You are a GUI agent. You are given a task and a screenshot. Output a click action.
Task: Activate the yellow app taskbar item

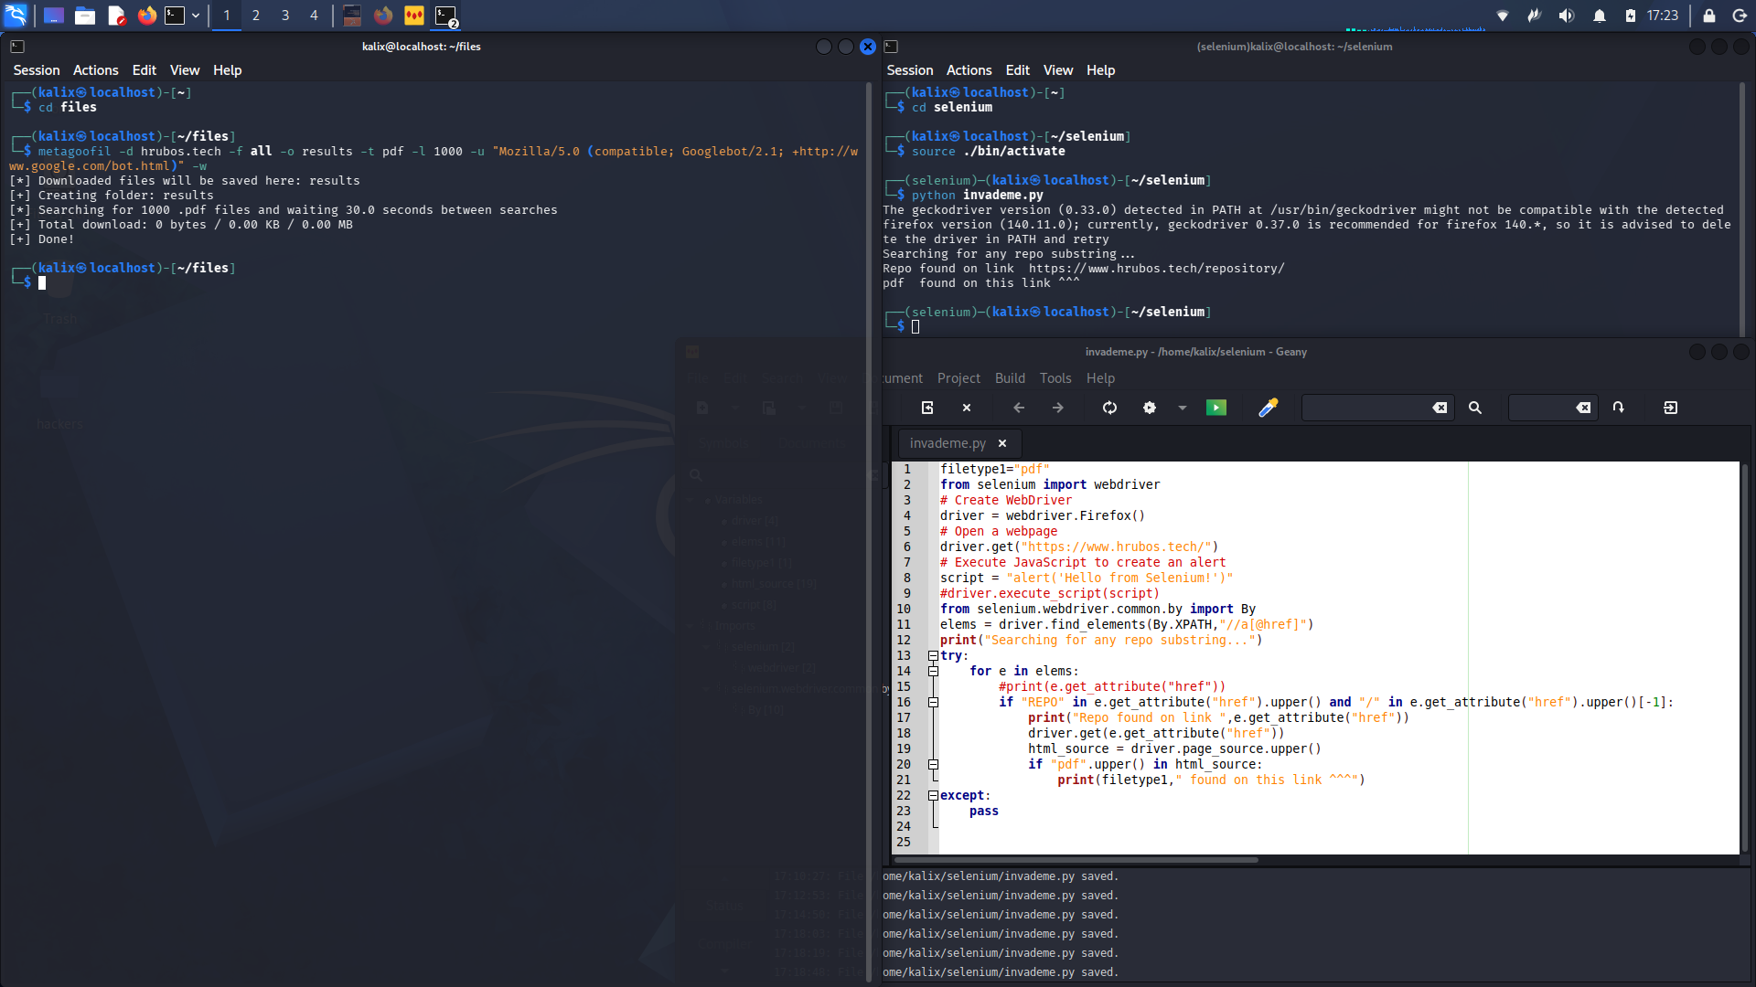[x=414, y=16]
